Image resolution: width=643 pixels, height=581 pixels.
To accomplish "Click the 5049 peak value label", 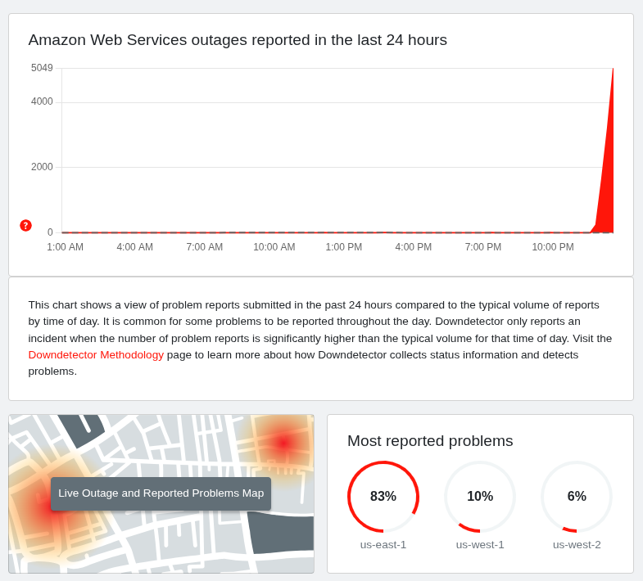I will 42,68.
